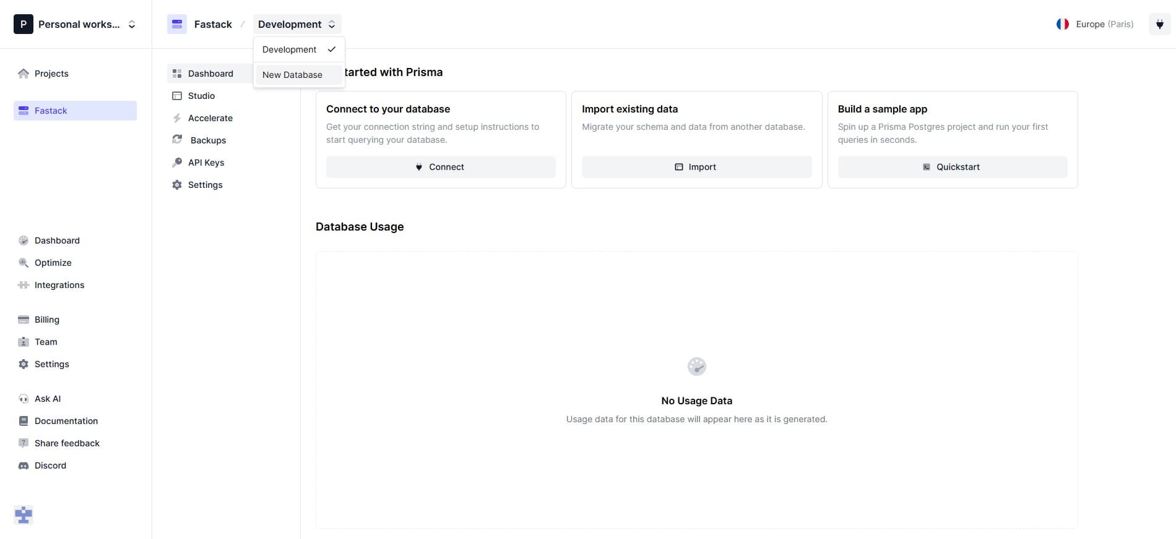Viewport: 1176px width, 539px height.
Task: Click the Accelerate lightning icon
Action: coord(177,118)
